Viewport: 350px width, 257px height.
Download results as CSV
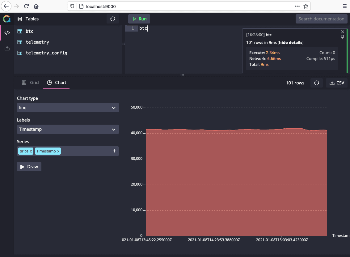pos(337,83)
